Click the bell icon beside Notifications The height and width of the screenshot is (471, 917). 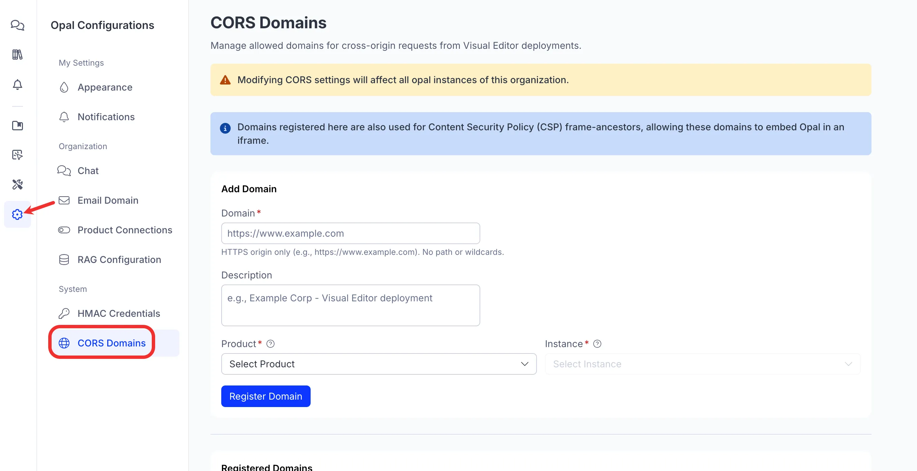[x=64, y=117]
